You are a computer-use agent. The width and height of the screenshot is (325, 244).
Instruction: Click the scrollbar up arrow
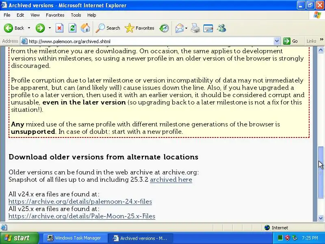[321, 50]
